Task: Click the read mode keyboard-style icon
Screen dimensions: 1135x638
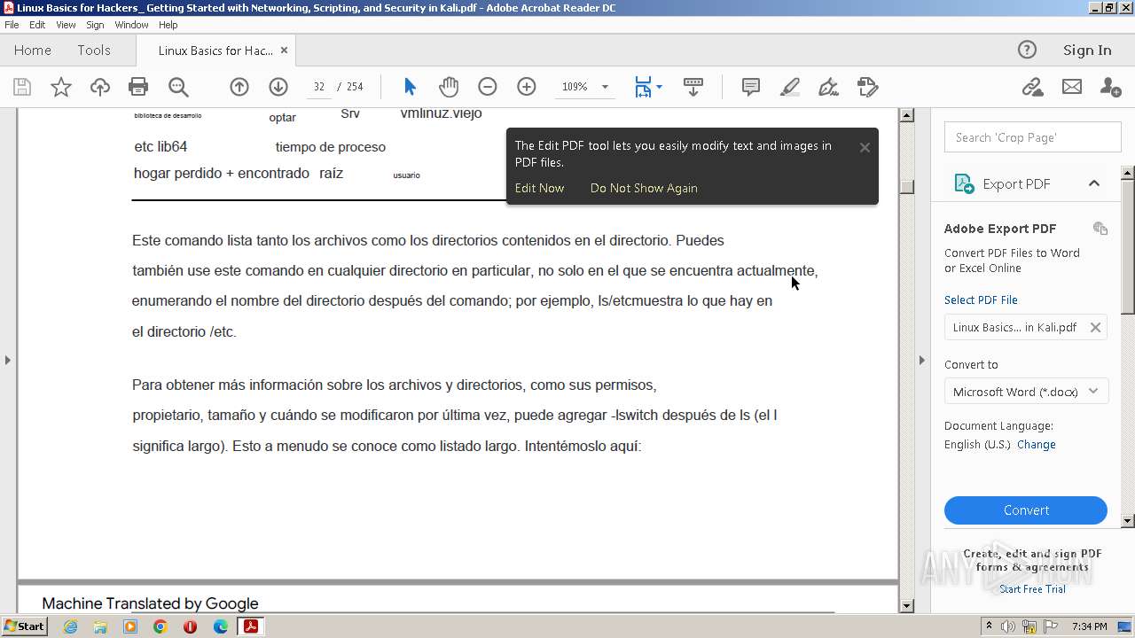Action: pyautogui.click(x=693, y=87)
